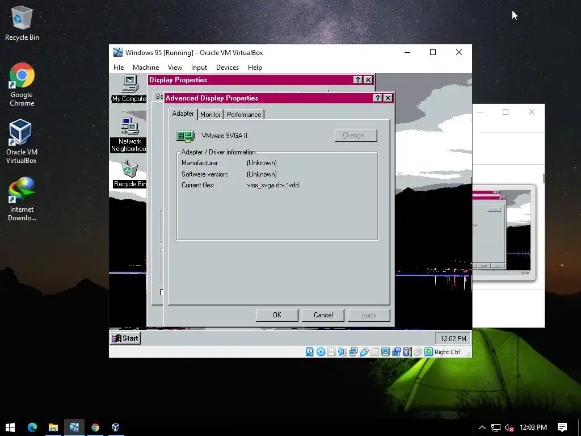Open the Help menu in VirtualBox
This screenshot has height=436, width=581.
click(255, 68)
